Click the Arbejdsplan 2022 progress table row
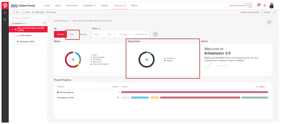This screenshot has height=124, width=281. [163, 98]
